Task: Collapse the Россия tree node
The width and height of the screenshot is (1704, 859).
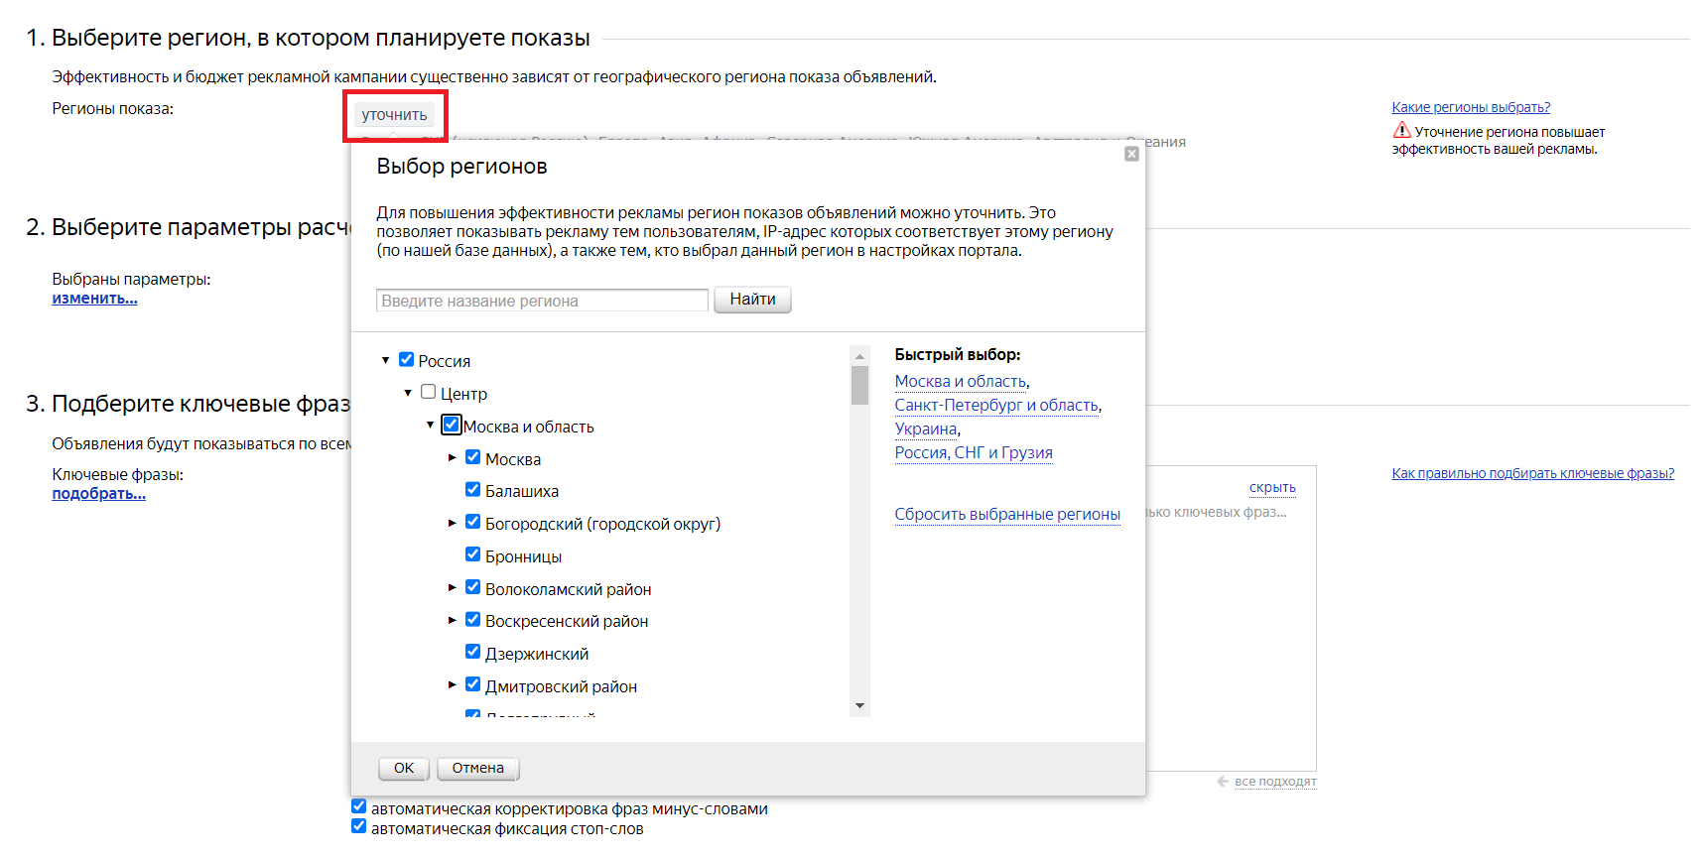Action: [x=386, y=361]
